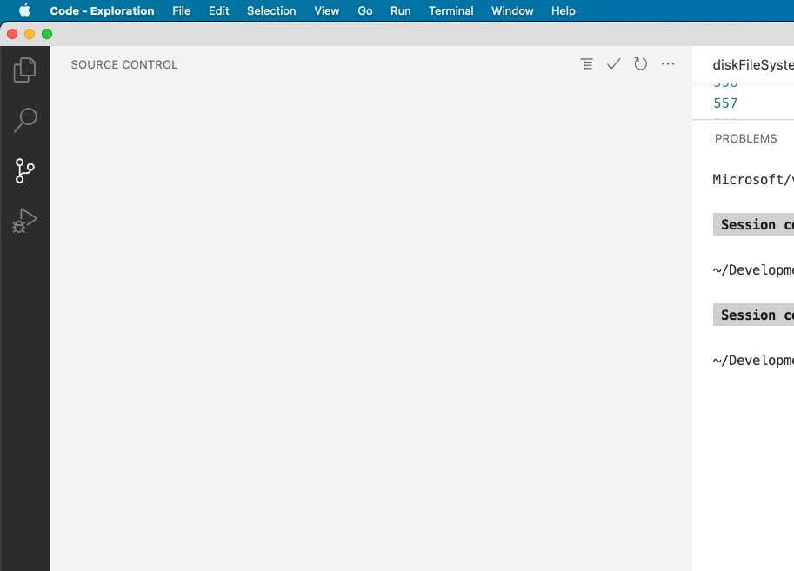Switch to the PROBLEMS panel tab

pyautogui.click(x=745, y=139)
